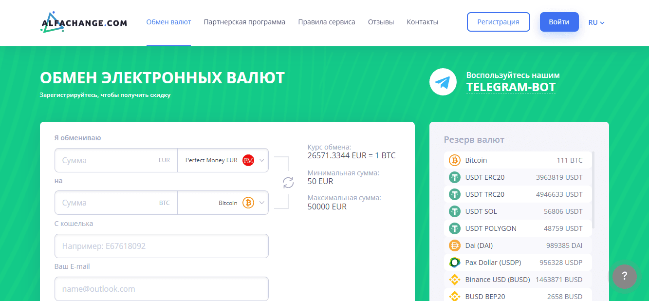Click the USDT ERC20 tether icon

coord(455,177)
